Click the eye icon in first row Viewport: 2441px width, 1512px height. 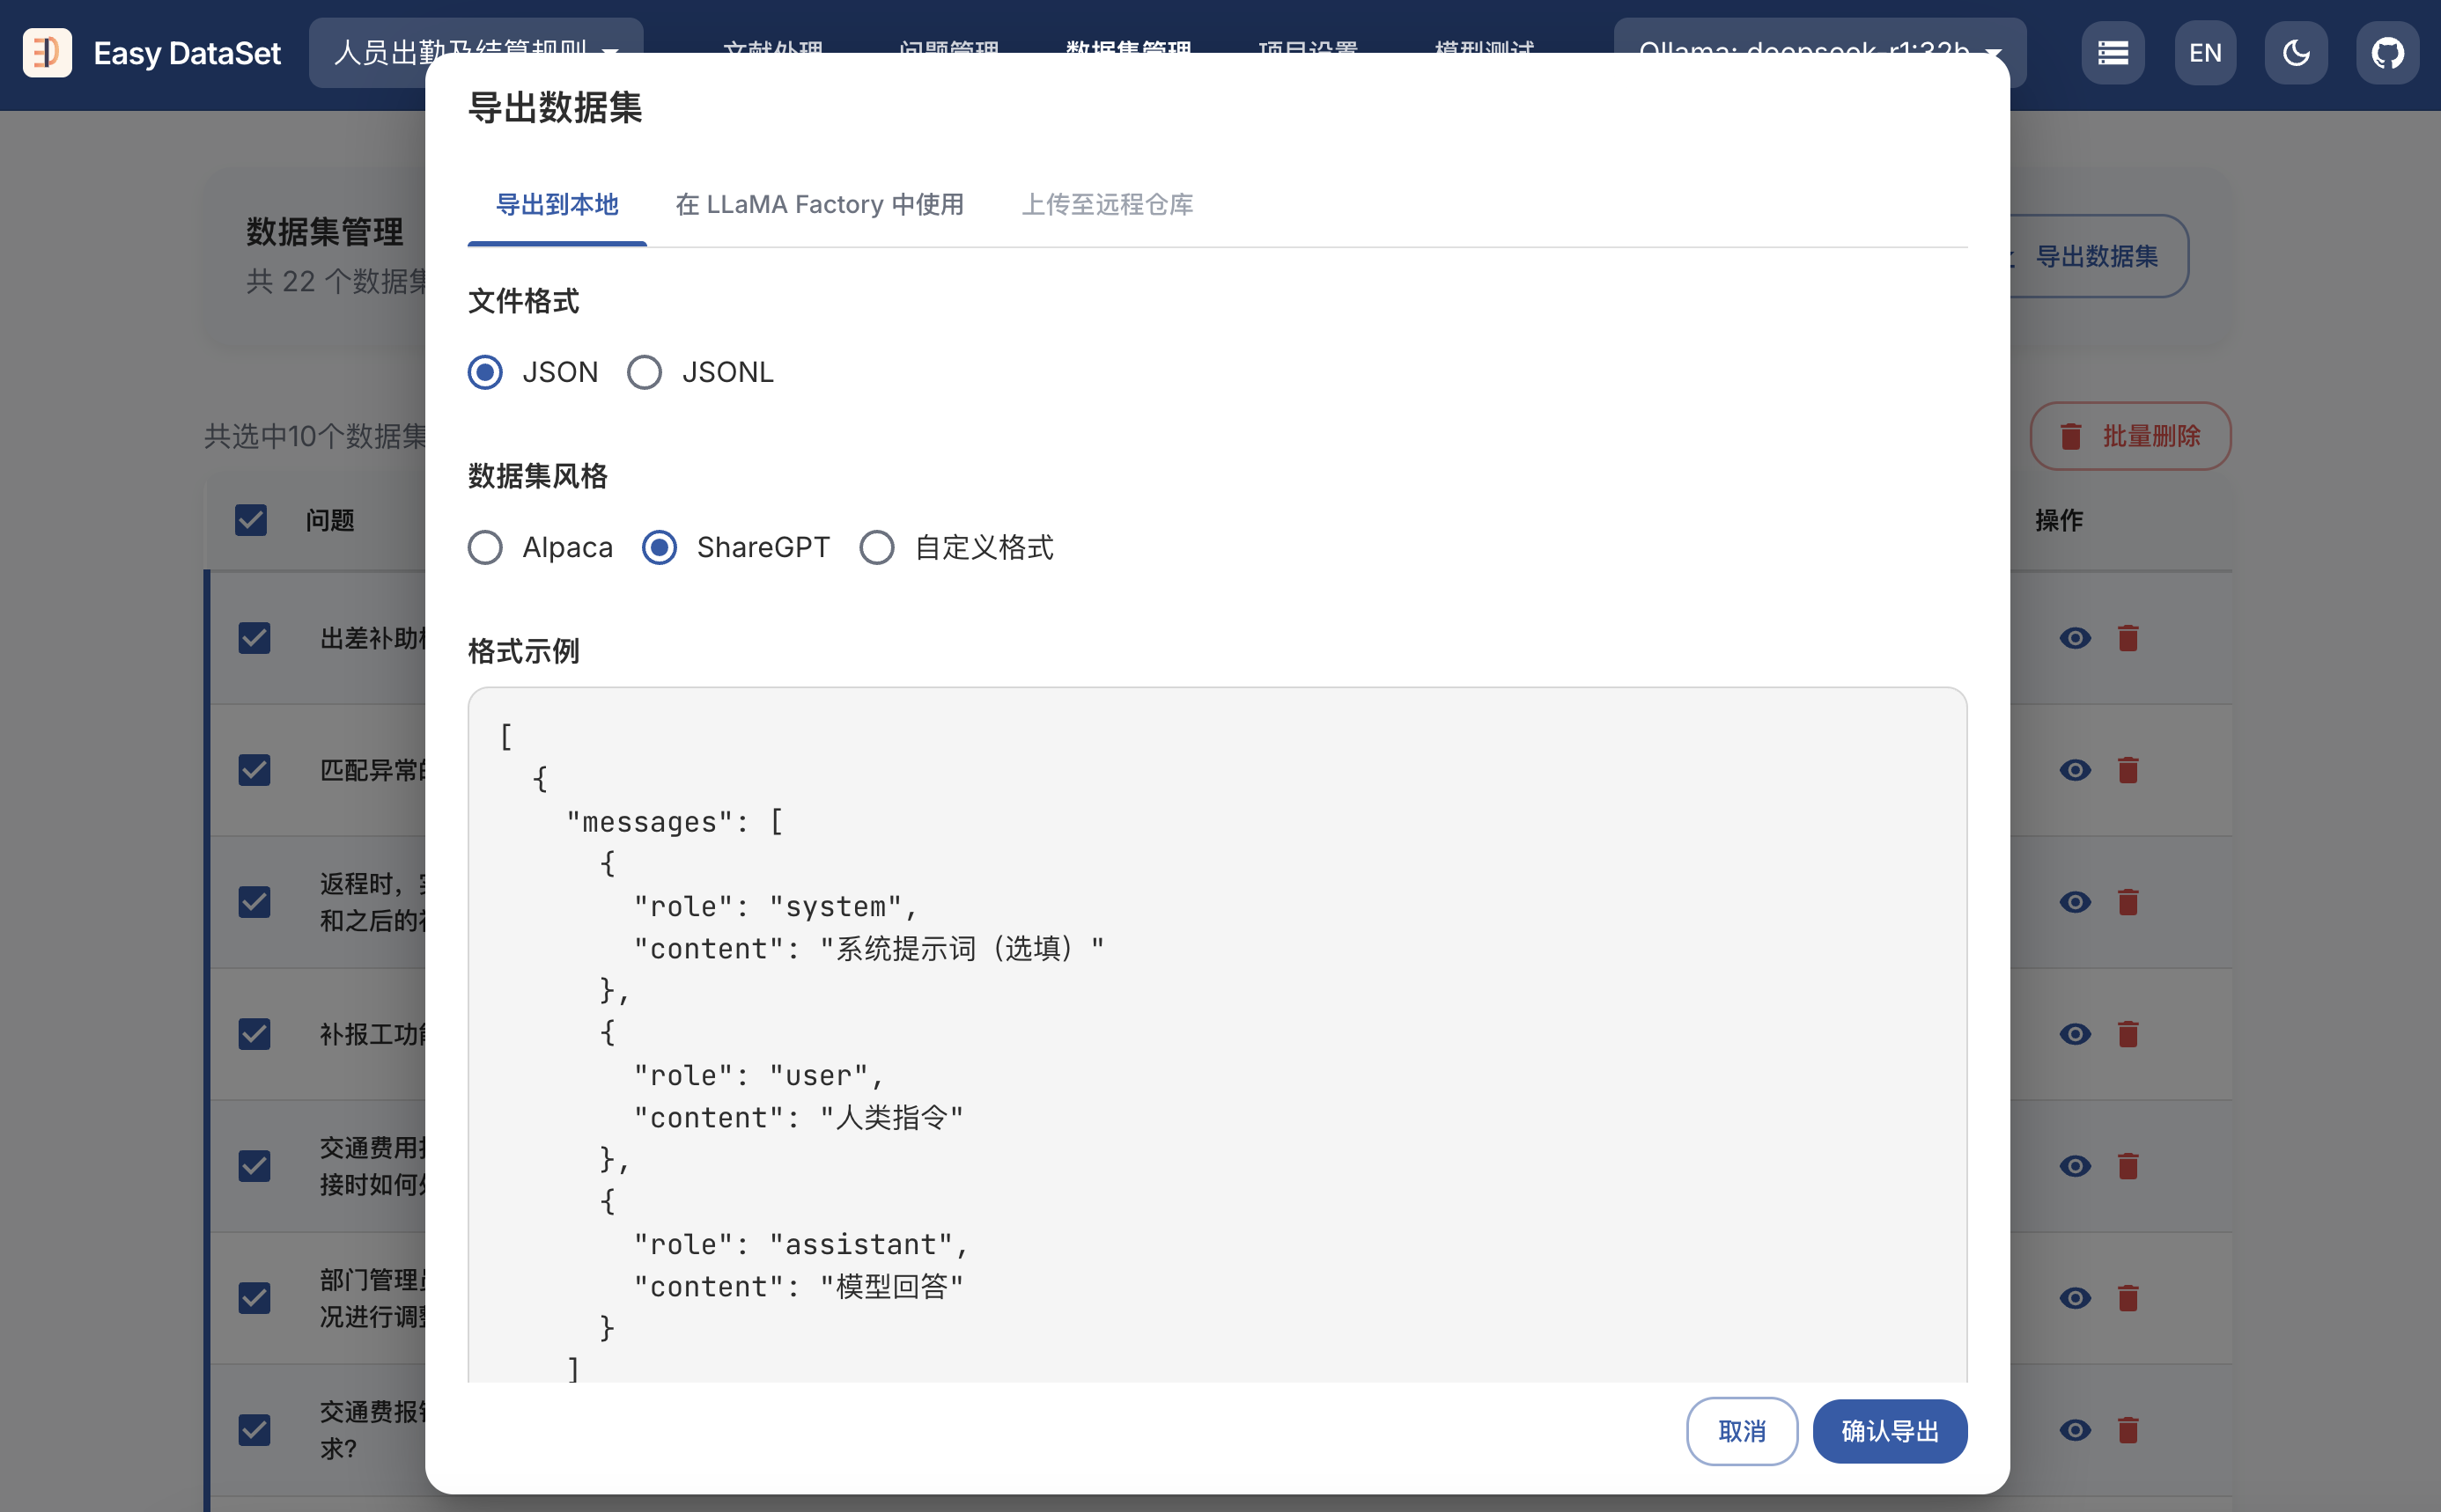(x=2075, y=638)
